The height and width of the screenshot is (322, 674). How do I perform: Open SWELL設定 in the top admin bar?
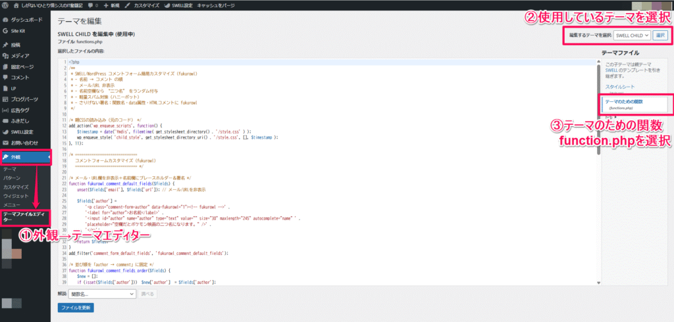[x=178, y=6]
